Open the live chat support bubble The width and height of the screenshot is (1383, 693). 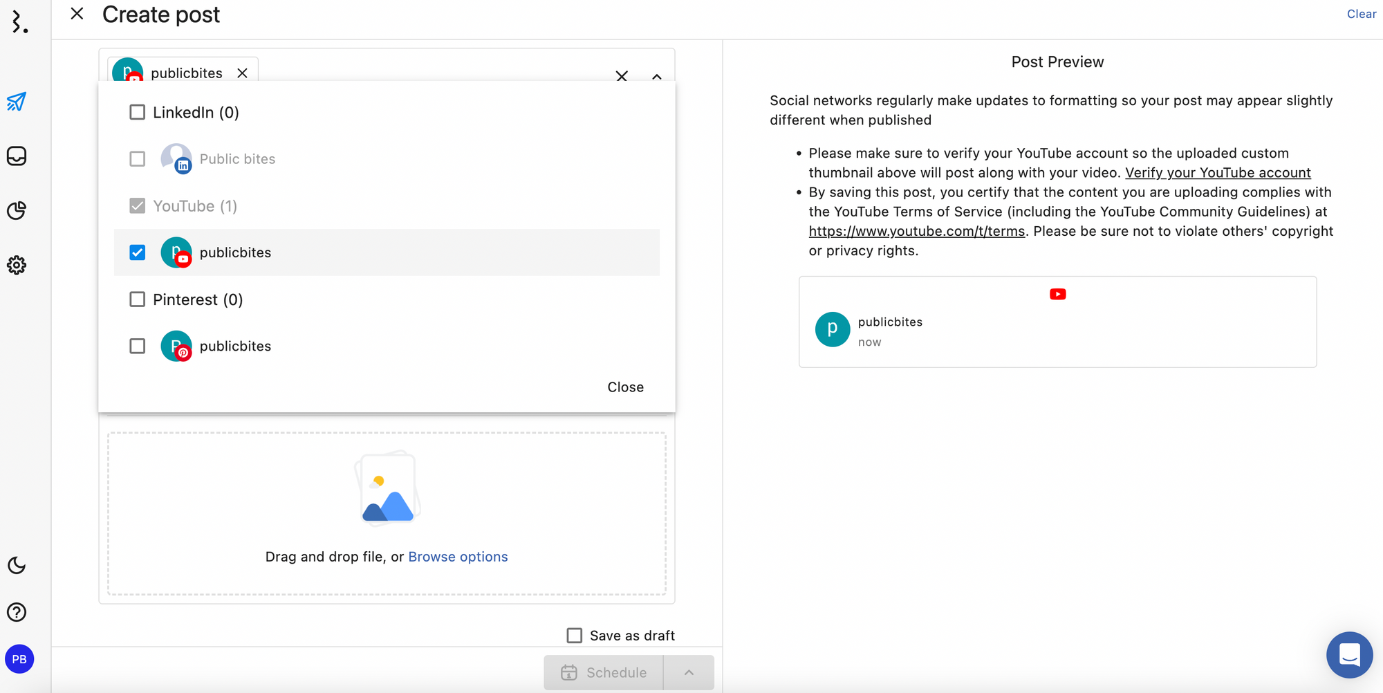point(1349,654)
